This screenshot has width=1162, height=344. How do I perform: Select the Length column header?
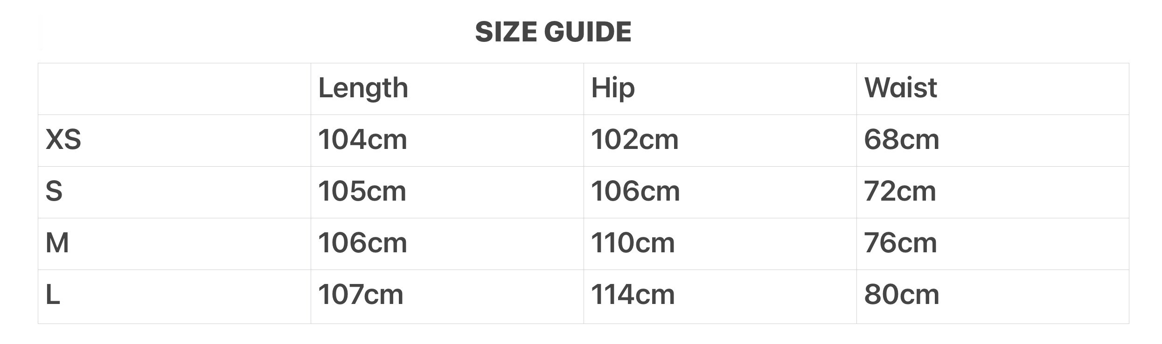(x=363, y=88)
